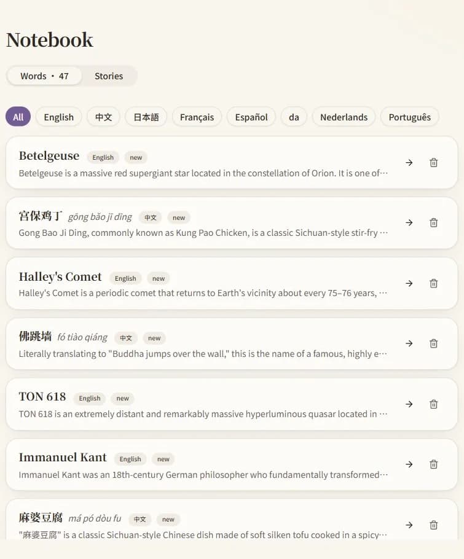The image size is (464, 559).
Task: Open the TON 618 entry arrow
Action: (x=409, y=404)
